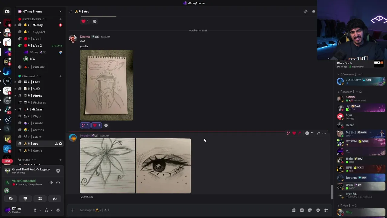
Task: Open the Memes channel
Action: click(x=40, y=130)
